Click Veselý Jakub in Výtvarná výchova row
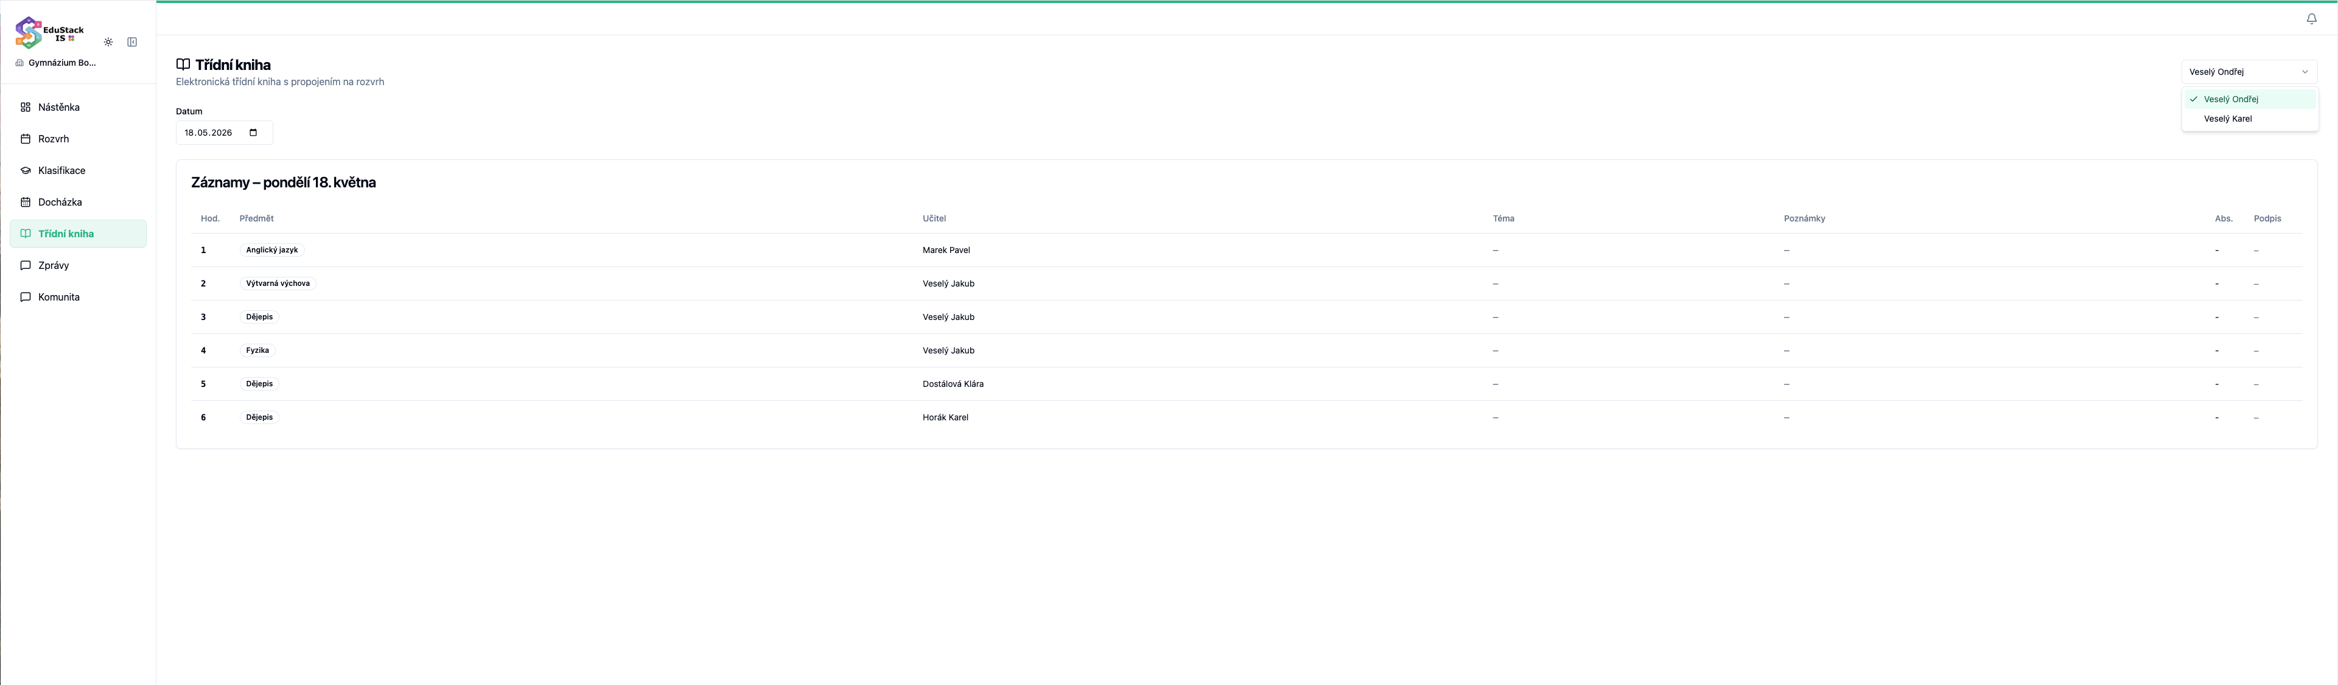This screenshot has width=2338, height=685. click(x=948, y=284)
